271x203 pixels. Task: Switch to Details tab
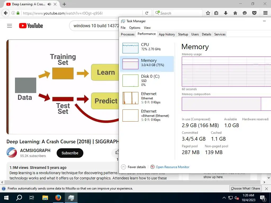click(x=206, y=34)
